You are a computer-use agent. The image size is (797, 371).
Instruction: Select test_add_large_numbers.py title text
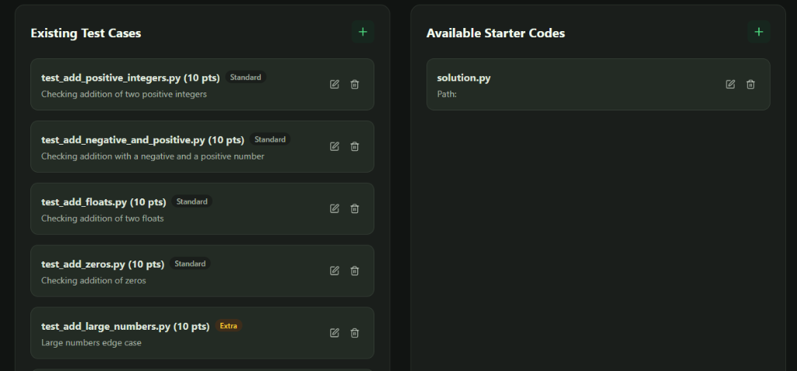point(125,326)
